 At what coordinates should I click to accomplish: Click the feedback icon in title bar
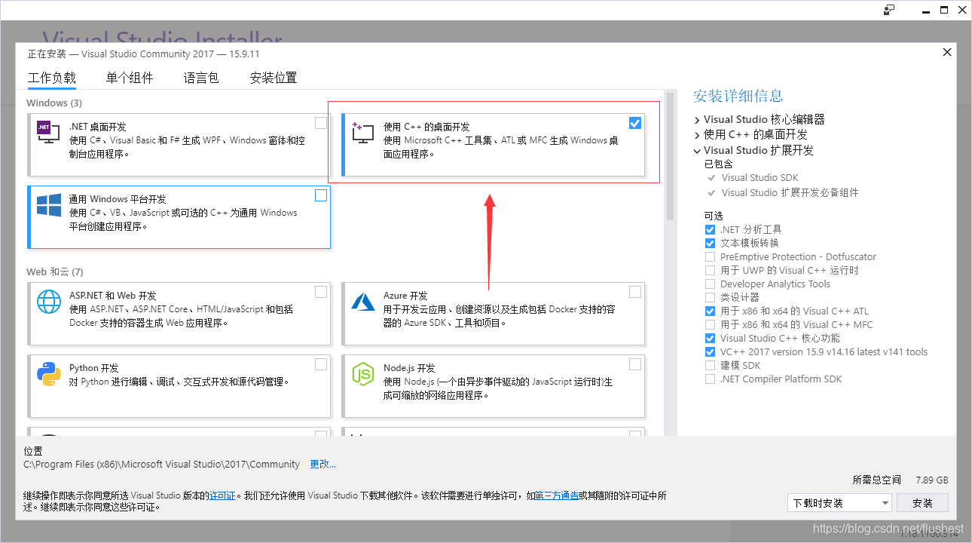890,10
